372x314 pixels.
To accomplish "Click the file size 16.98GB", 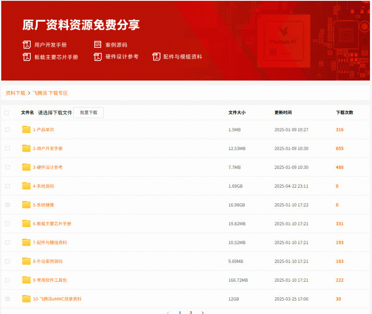I will 237,205.
